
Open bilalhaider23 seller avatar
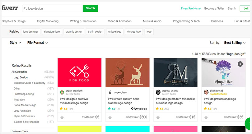pyautogui.click(x=206, y=92)
